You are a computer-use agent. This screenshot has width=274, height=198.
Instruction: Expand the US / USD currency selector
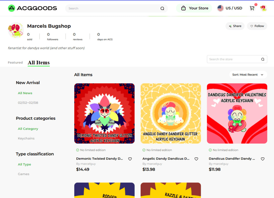click(230, 8)
